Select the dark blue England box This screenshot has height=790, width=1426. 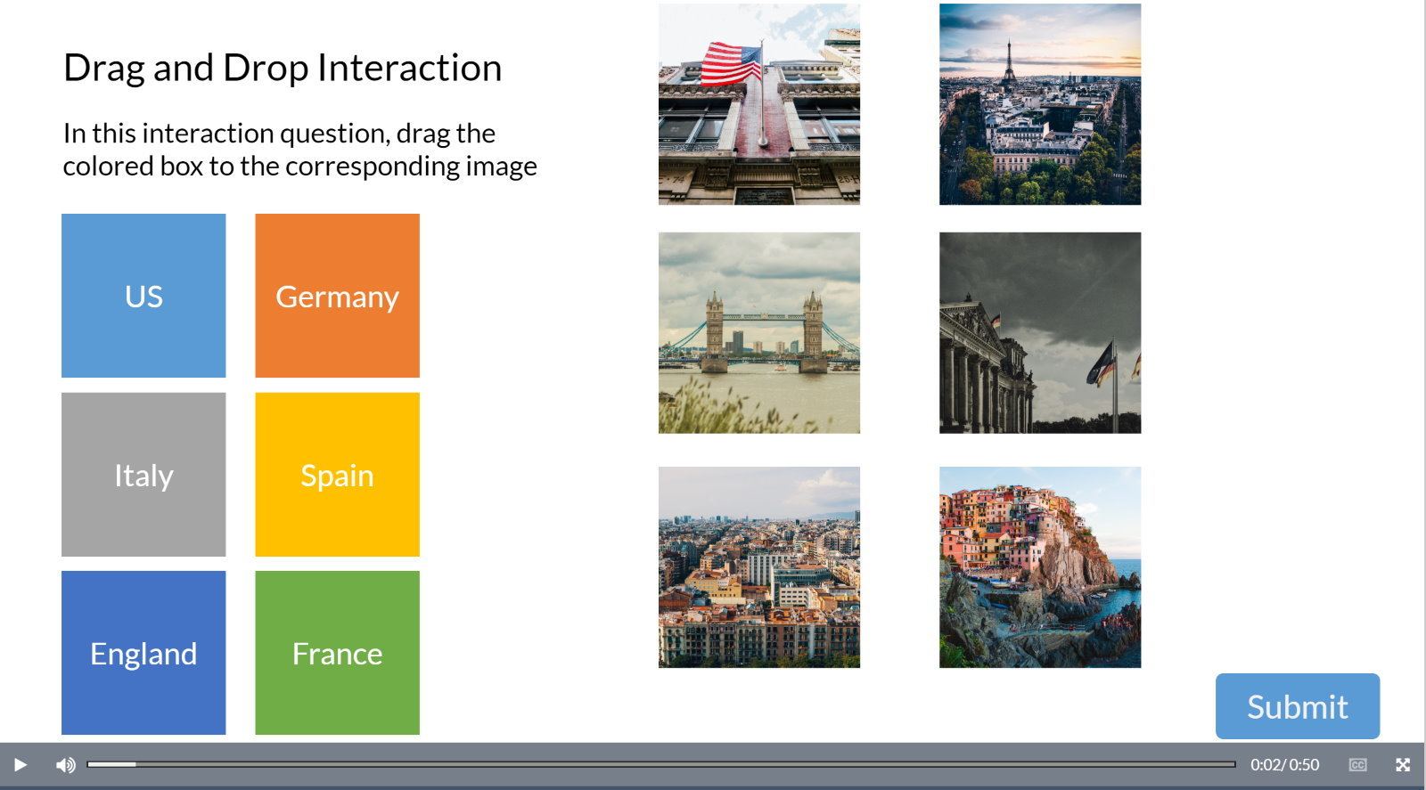[x=143, y=653]
